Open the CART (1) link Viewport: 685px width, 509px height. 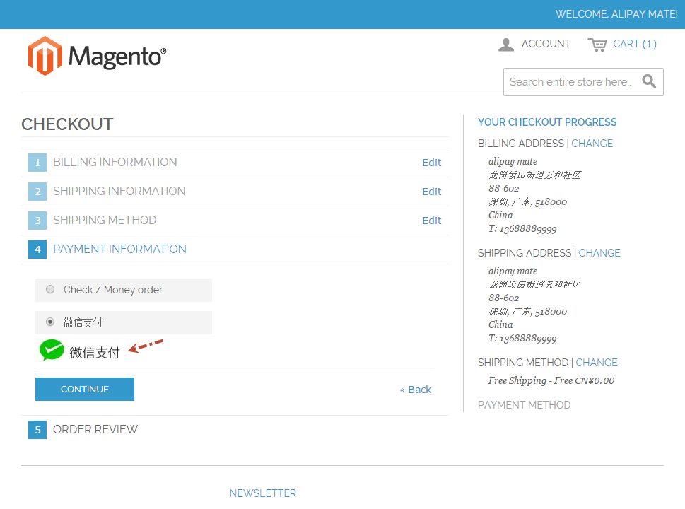pos(635,44)
